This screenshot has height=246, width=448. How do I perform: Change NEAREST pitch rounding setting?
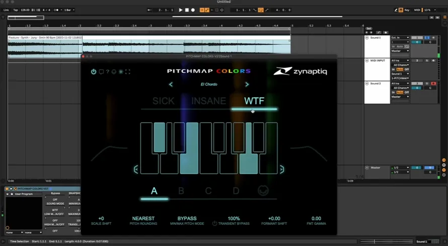pos(143,219)
